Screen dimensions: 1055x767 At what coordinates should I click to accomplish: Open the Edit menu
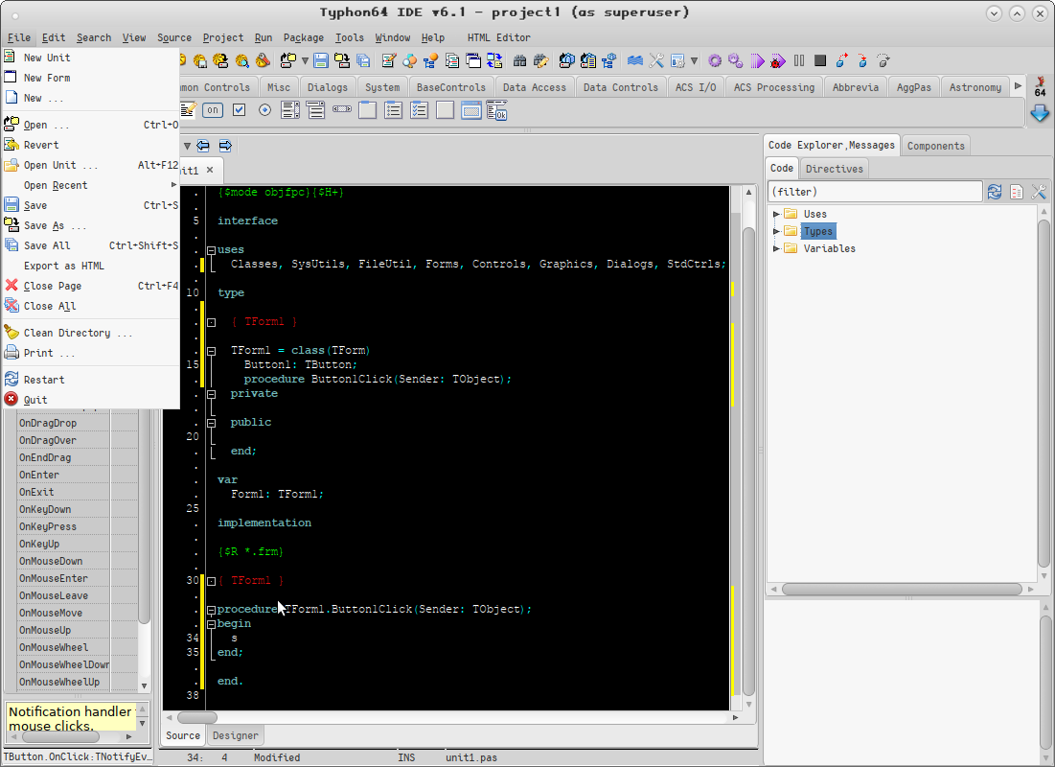[54, 37]
